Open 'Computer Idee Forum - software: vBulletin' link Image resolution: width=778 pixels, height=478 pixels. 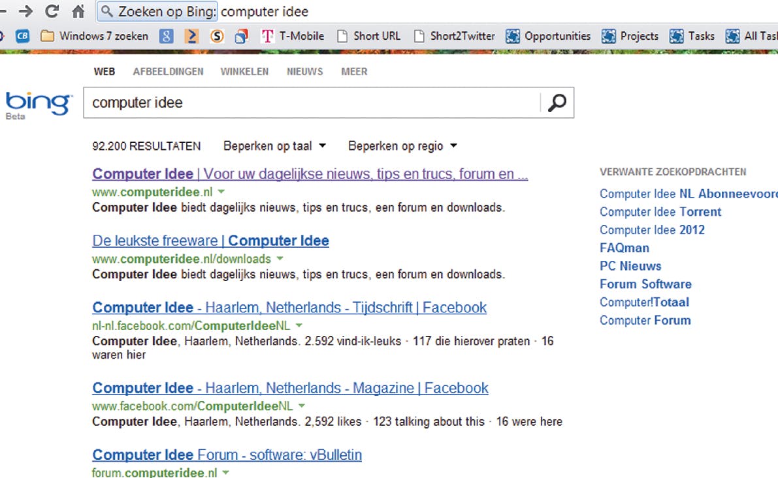(x=227, y=455)
